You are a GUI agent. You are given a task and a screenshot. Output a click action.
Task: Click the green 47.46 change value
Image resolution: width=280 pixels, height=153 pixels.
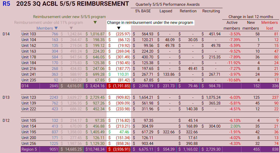[x=124, y=132]
